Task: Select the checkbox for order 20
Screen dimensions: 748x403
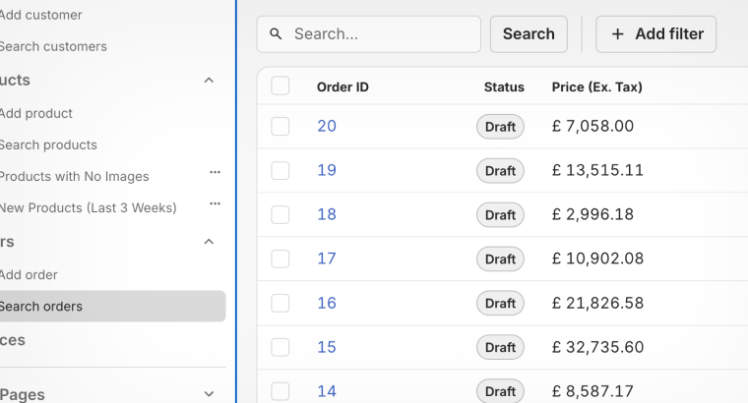Action: click(280, 126)
